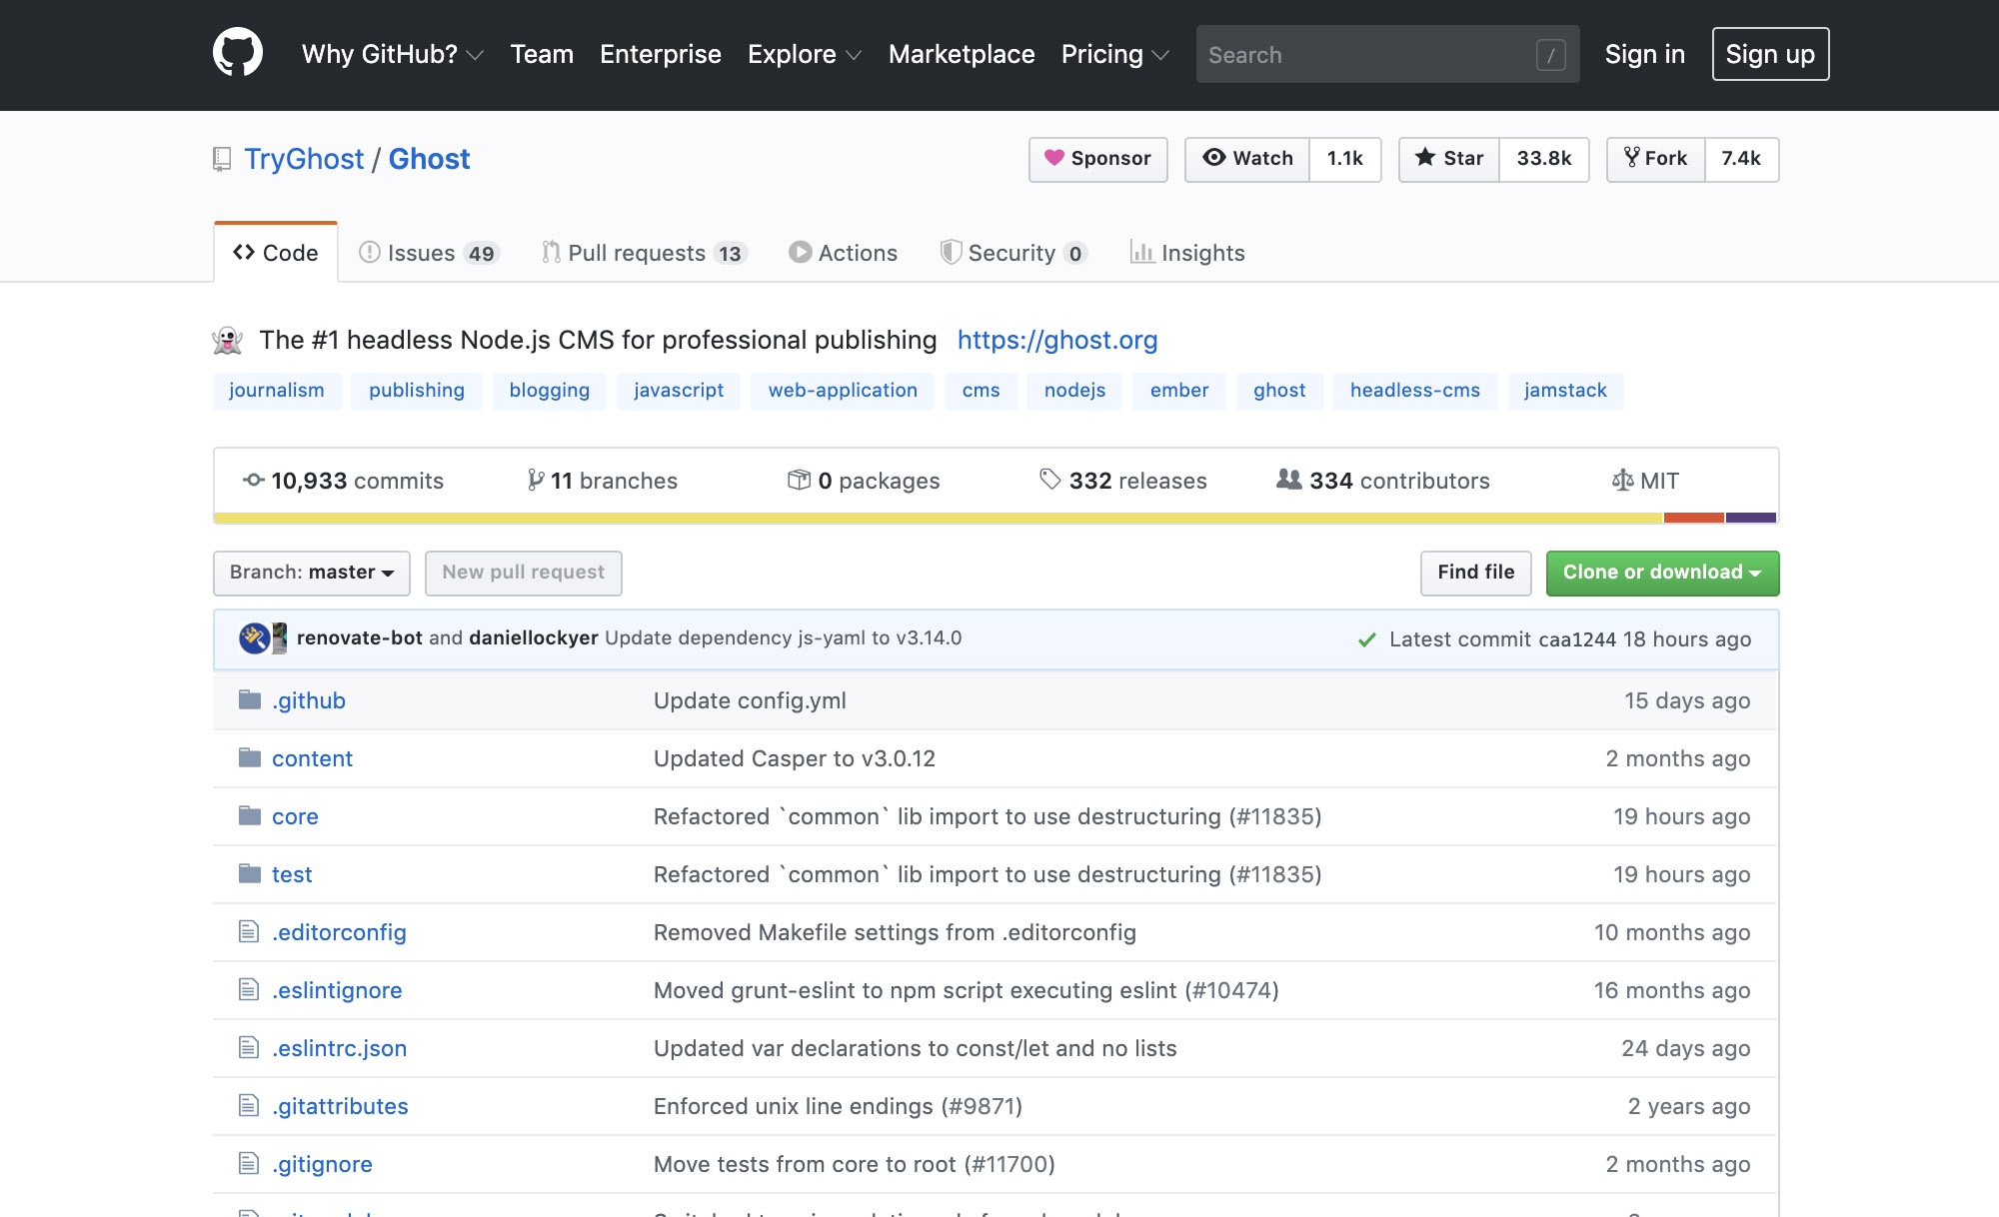Viewport: 1999px width, 1217px height.
Task: Expand the Pricing dropdown menu
Action: coord(1114,54)
